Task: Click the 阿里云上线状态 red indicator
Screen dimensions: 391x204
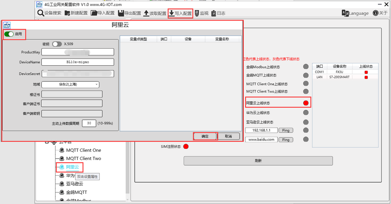Action: tap(306, 103)
